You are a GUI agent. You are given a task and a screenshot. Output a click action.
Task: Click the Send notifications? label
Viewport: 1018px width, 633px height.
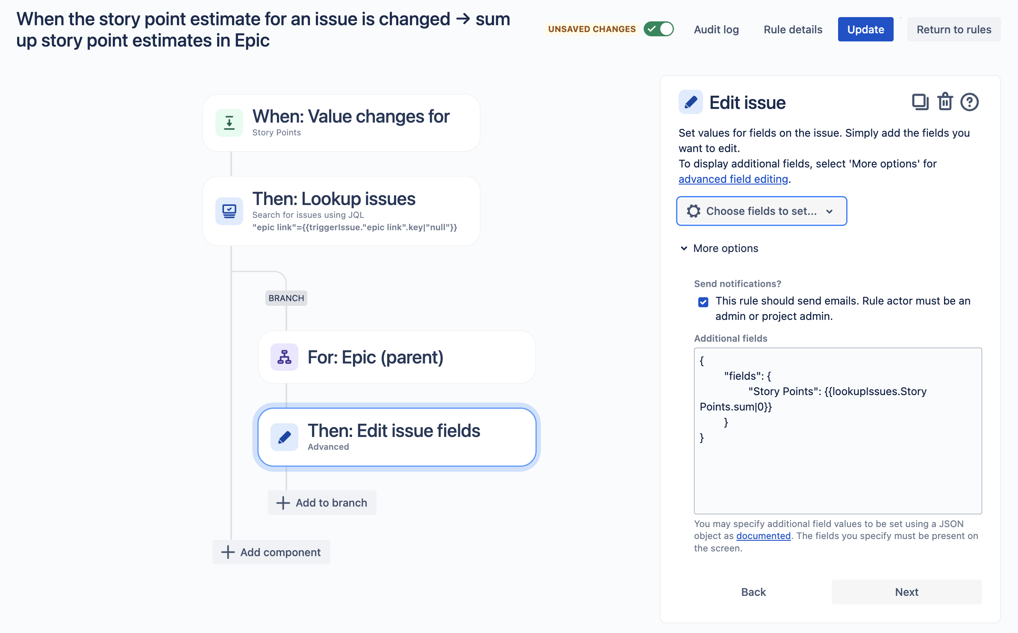point(738,284)
